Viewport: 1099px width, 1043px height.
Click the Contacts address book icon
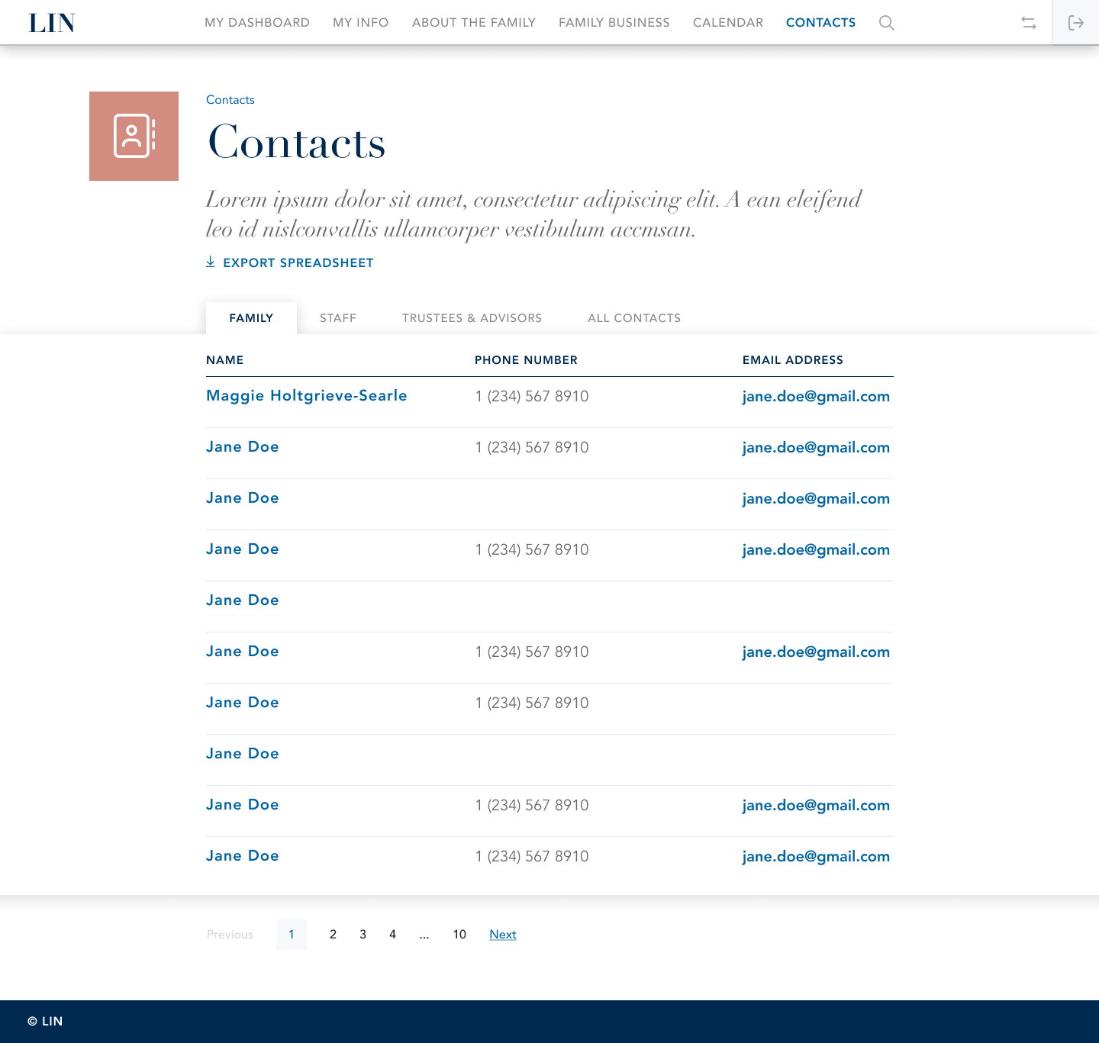pyautogui.click(x=134, y=136)
